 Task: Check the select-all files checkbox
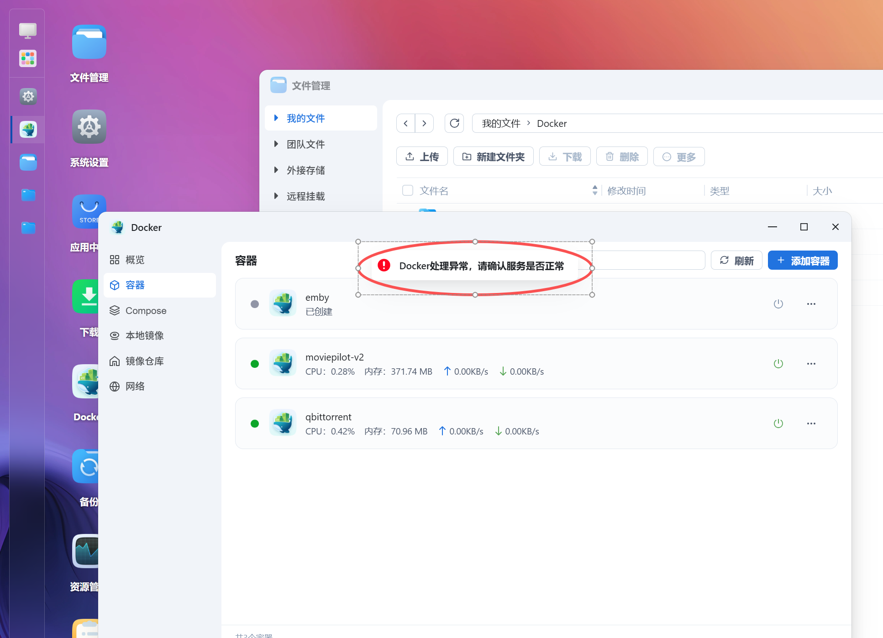click(x=407, y=190)
